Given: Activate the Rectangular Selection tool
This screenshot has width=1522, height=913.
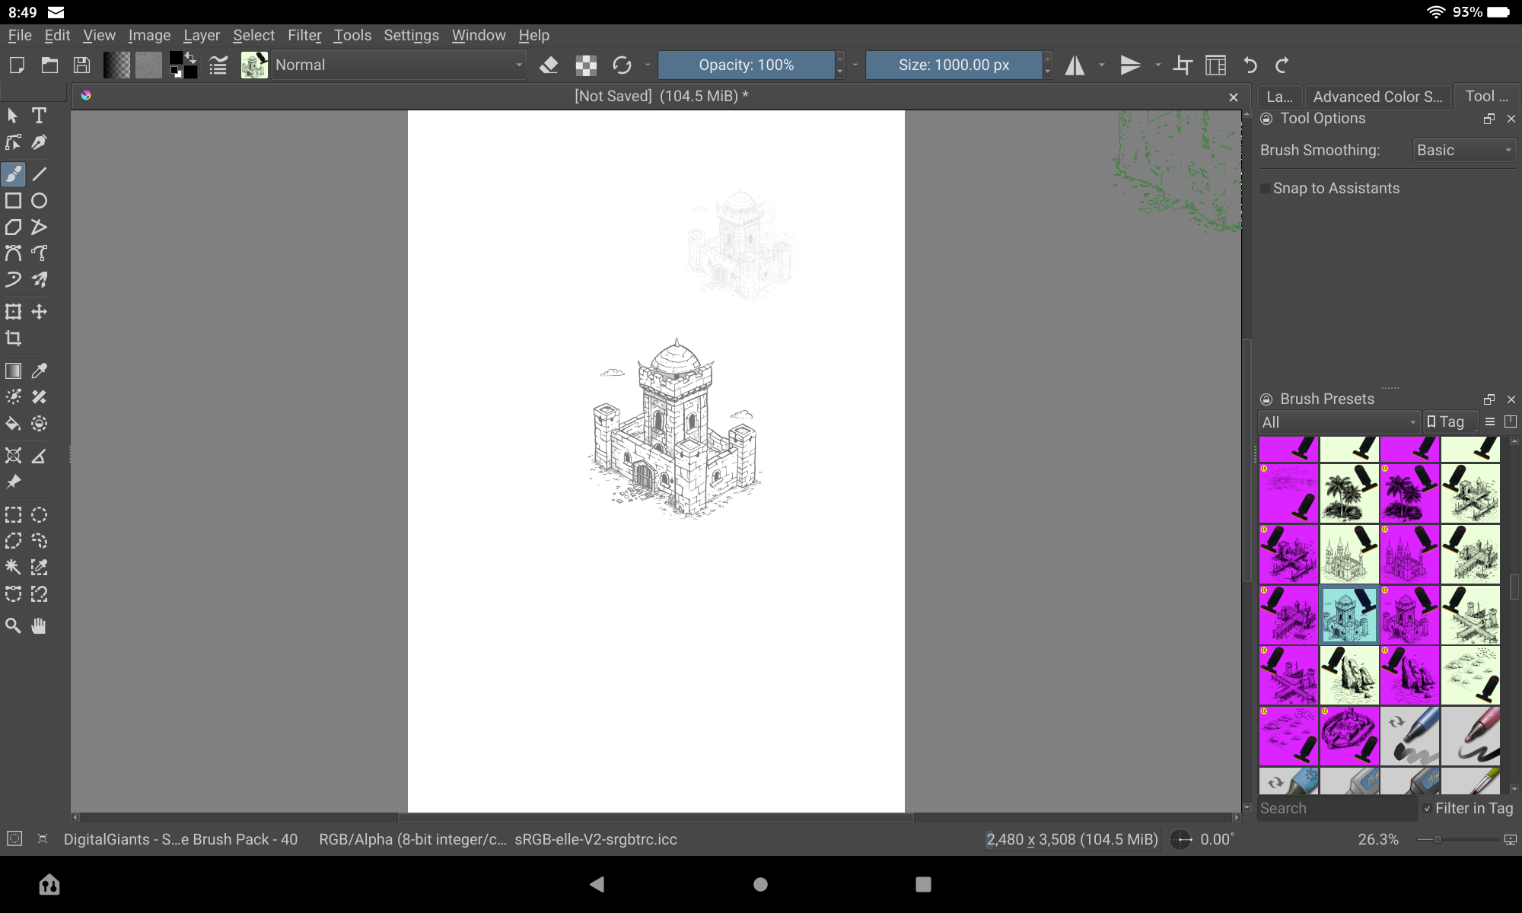Looking at the screenshot, I should point(12,514).
